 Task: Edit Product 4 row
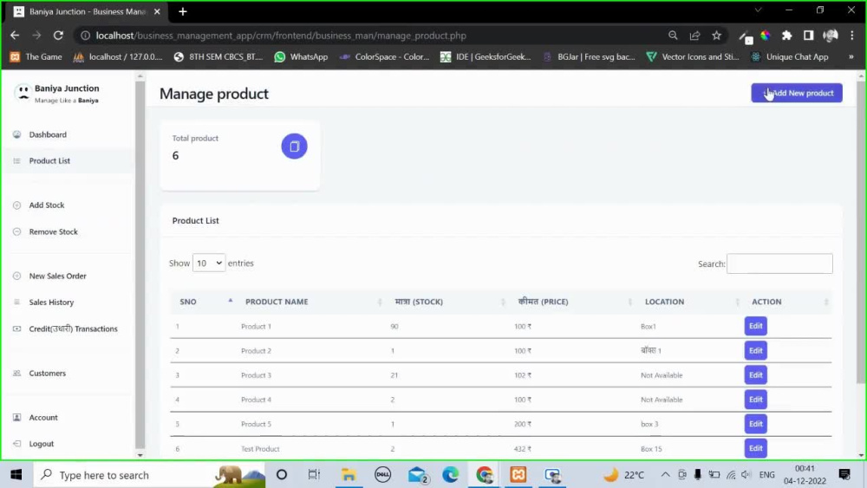[755, 399]
